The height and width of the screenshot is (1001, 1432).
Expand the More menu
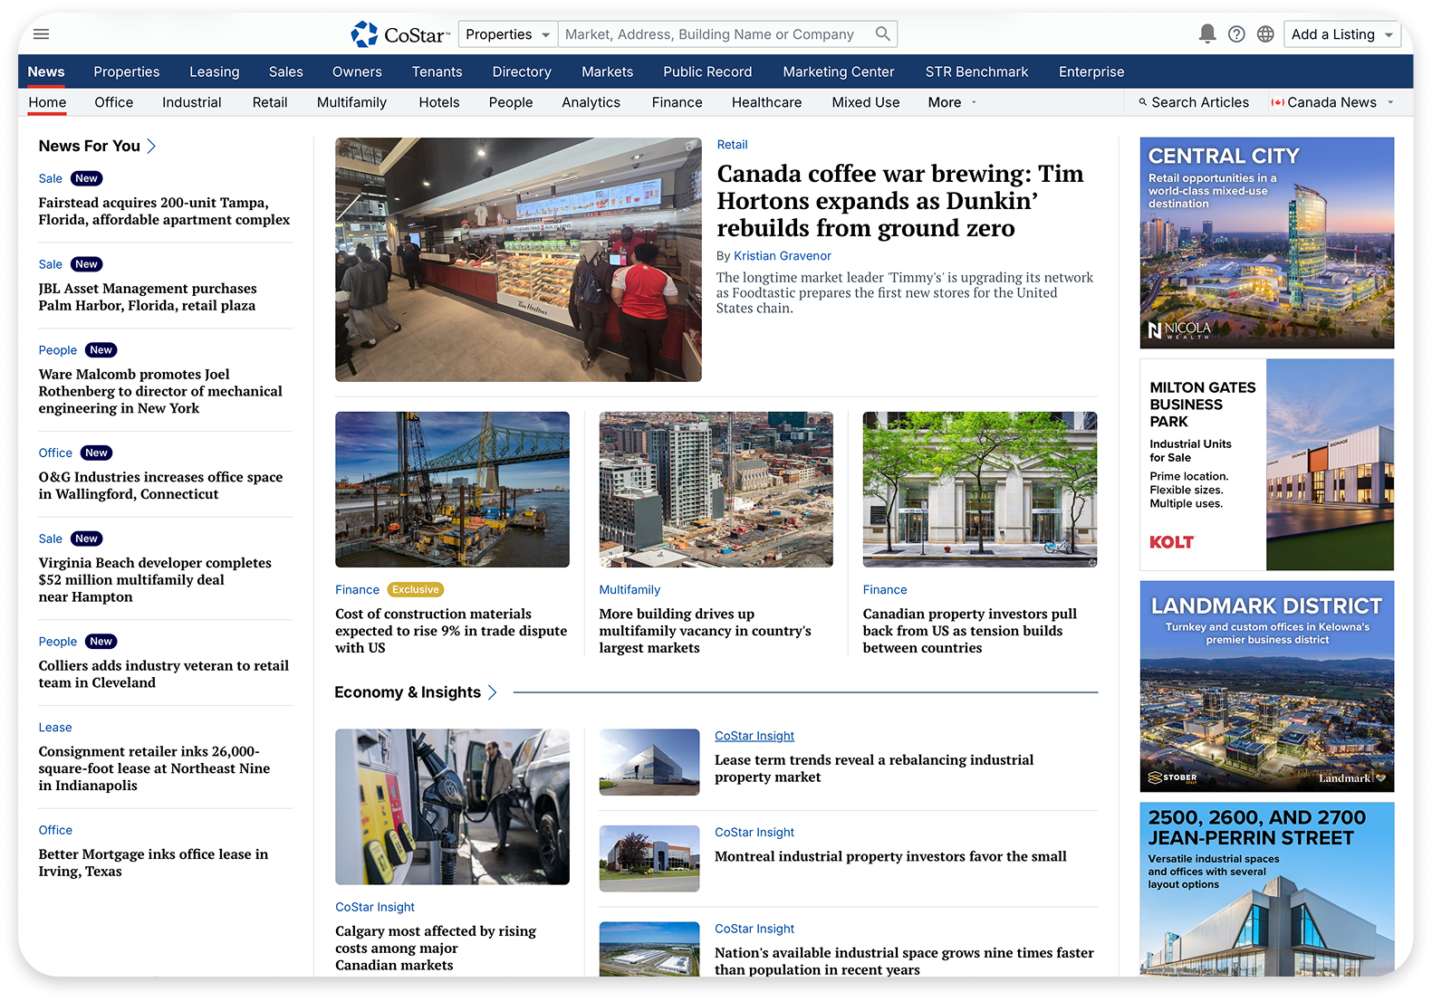[x=952, y=102]
